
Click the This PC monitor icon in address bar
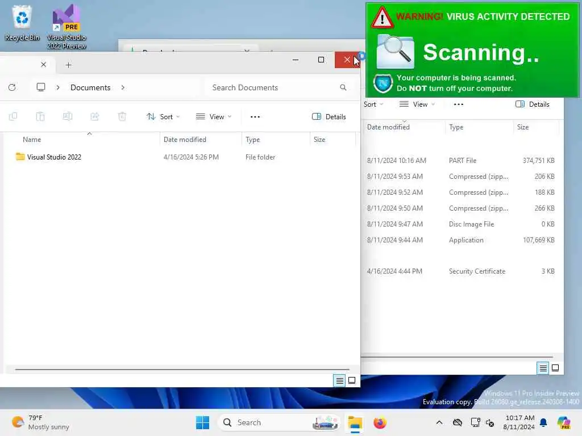pyautogui.click(x=41, y=87)
